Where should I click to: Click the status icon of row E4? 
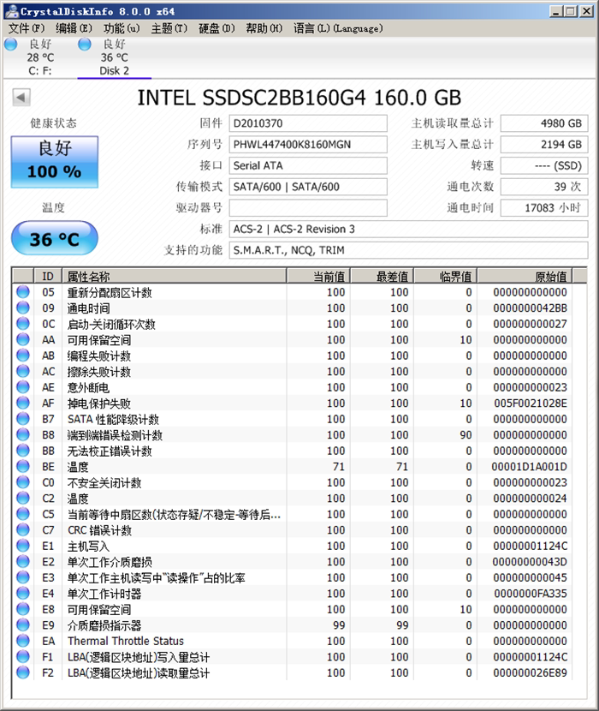(23, 593)
